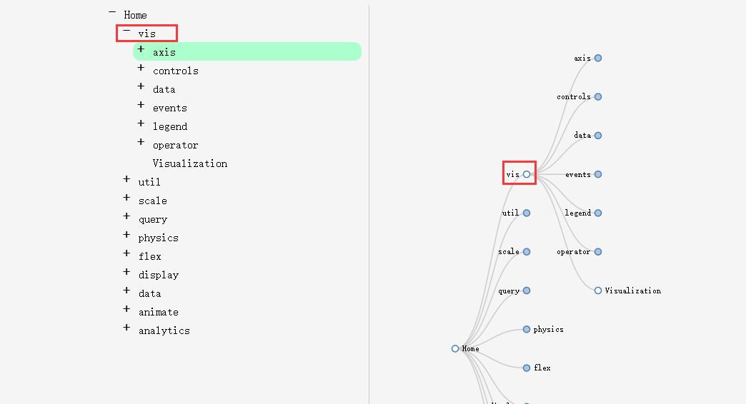This screenshot has height=404, width=746.
Task: Collapse the vis node circle in the graph
Action: click(x=527, y=174)
